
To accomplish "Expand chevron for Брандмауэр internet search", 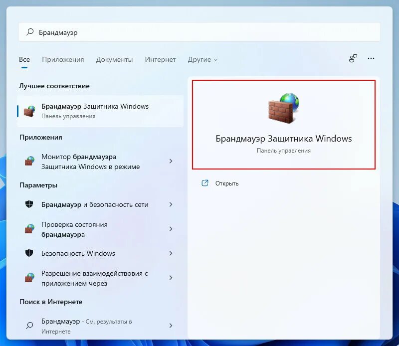I will tap(171, 326).
